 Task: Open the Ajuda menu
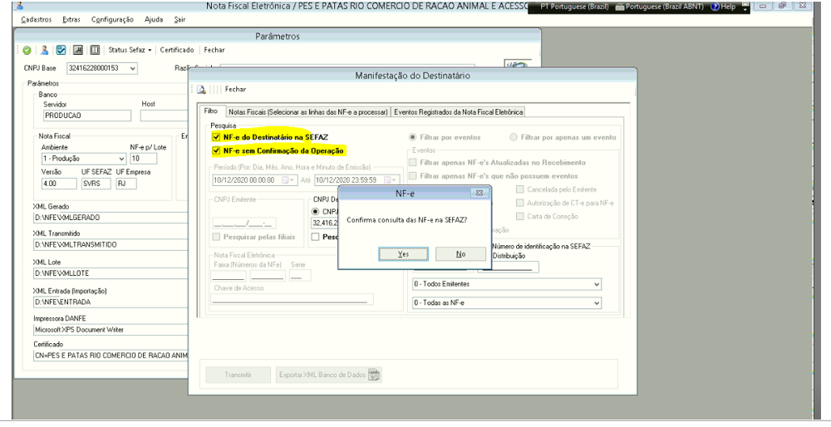[x=154, y=20]
